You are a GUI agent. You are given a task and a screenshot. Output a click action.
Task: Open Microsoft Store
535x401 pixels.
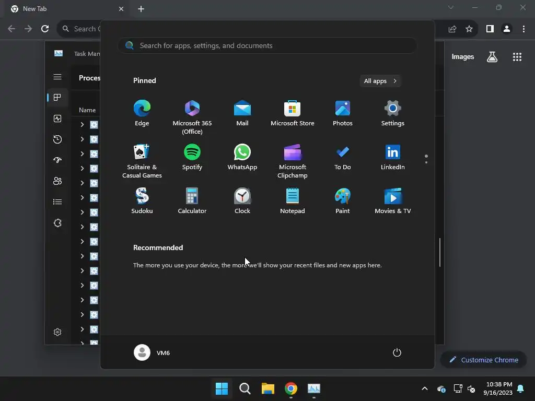pyautogui.click(x=293, y=113)
